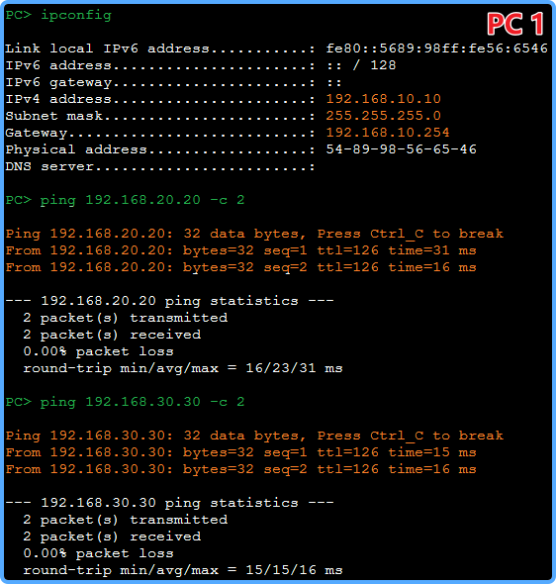Click the seq=2 reply from 192.168.30.30
The width and height of the screenshot is (556, 584).
coord(240,469)
